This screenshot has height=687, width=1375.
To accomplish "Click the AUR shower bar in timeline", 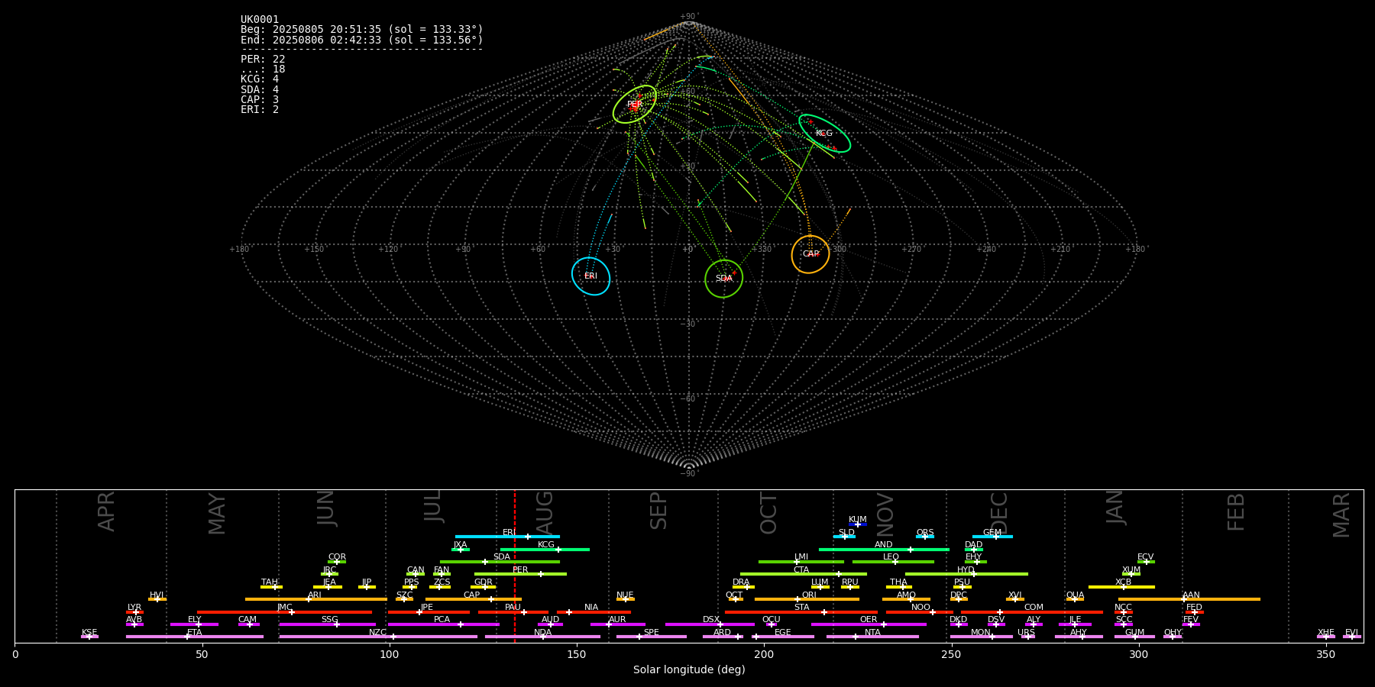I will pos(617,624).
